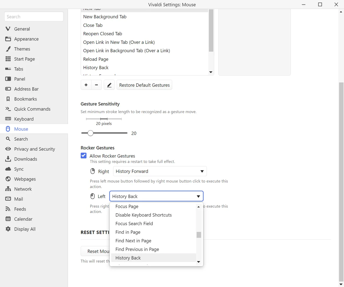
Task: Click in the settings Search field
Action: 34,17
